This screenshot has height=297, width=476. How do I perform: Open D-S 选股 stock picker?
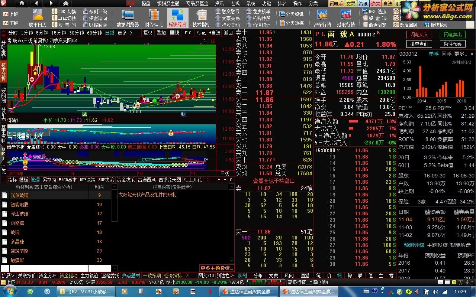[374, 12]
